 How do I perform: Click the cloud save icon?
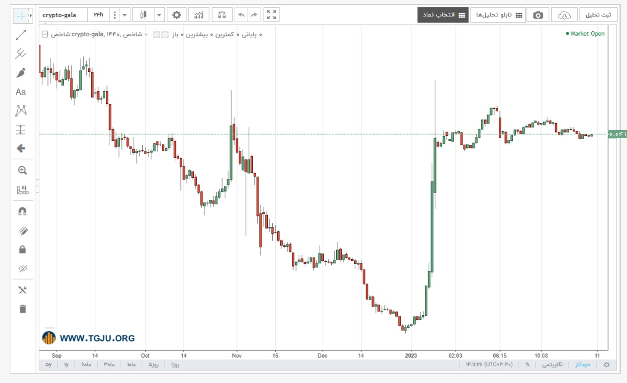[564, 15]
